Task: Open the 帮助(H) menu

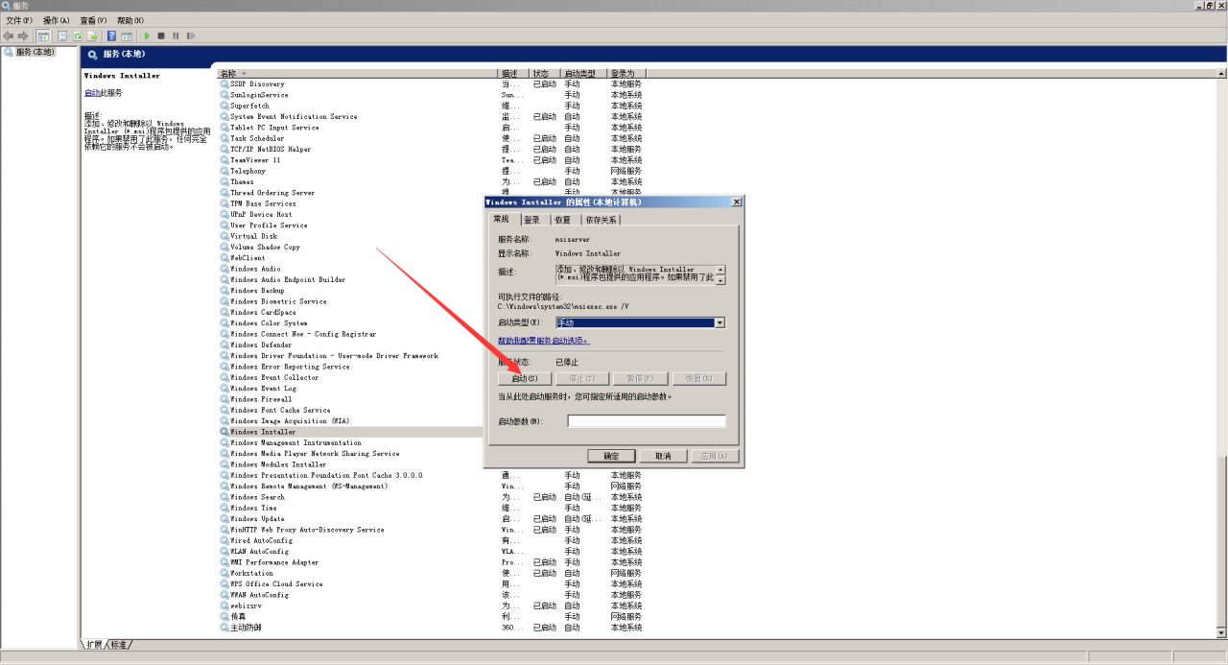Action: coord(130,20)
